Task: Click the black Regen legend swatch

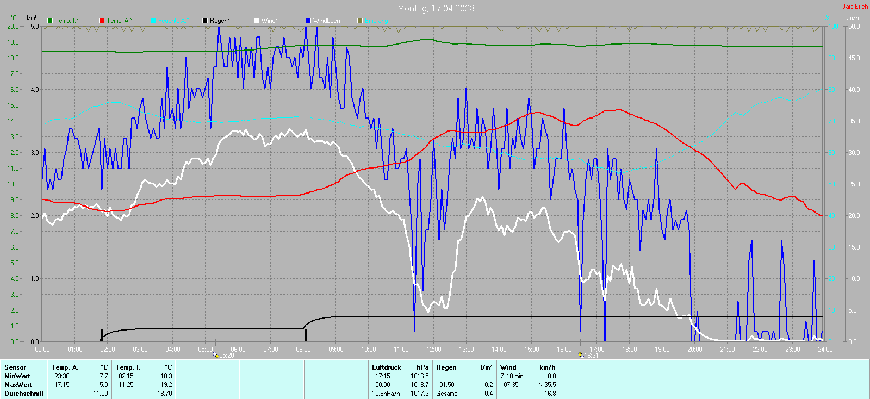Action: point(205,21)
